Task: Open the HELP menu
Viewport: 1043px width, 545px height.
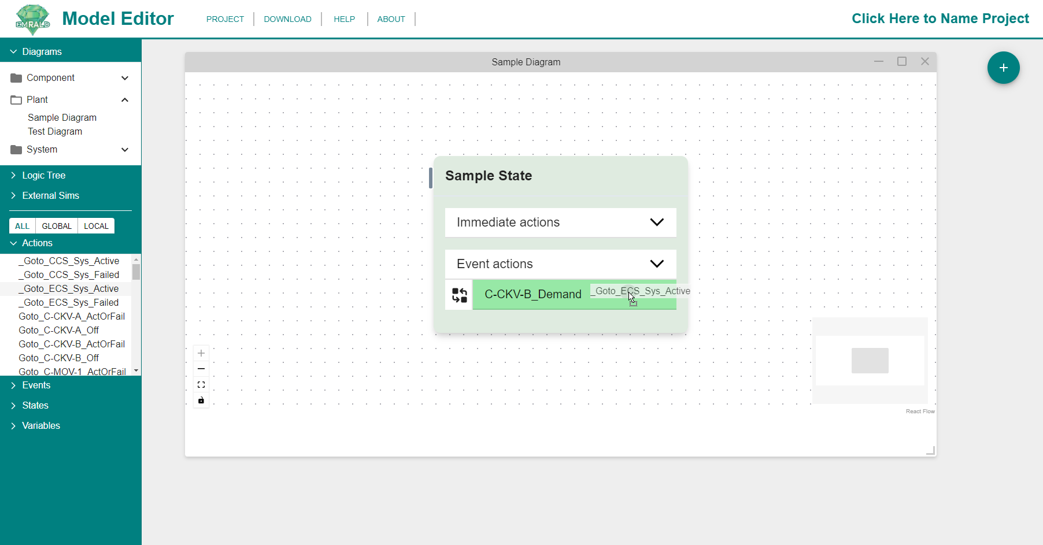Action: [x=344, y=19]
